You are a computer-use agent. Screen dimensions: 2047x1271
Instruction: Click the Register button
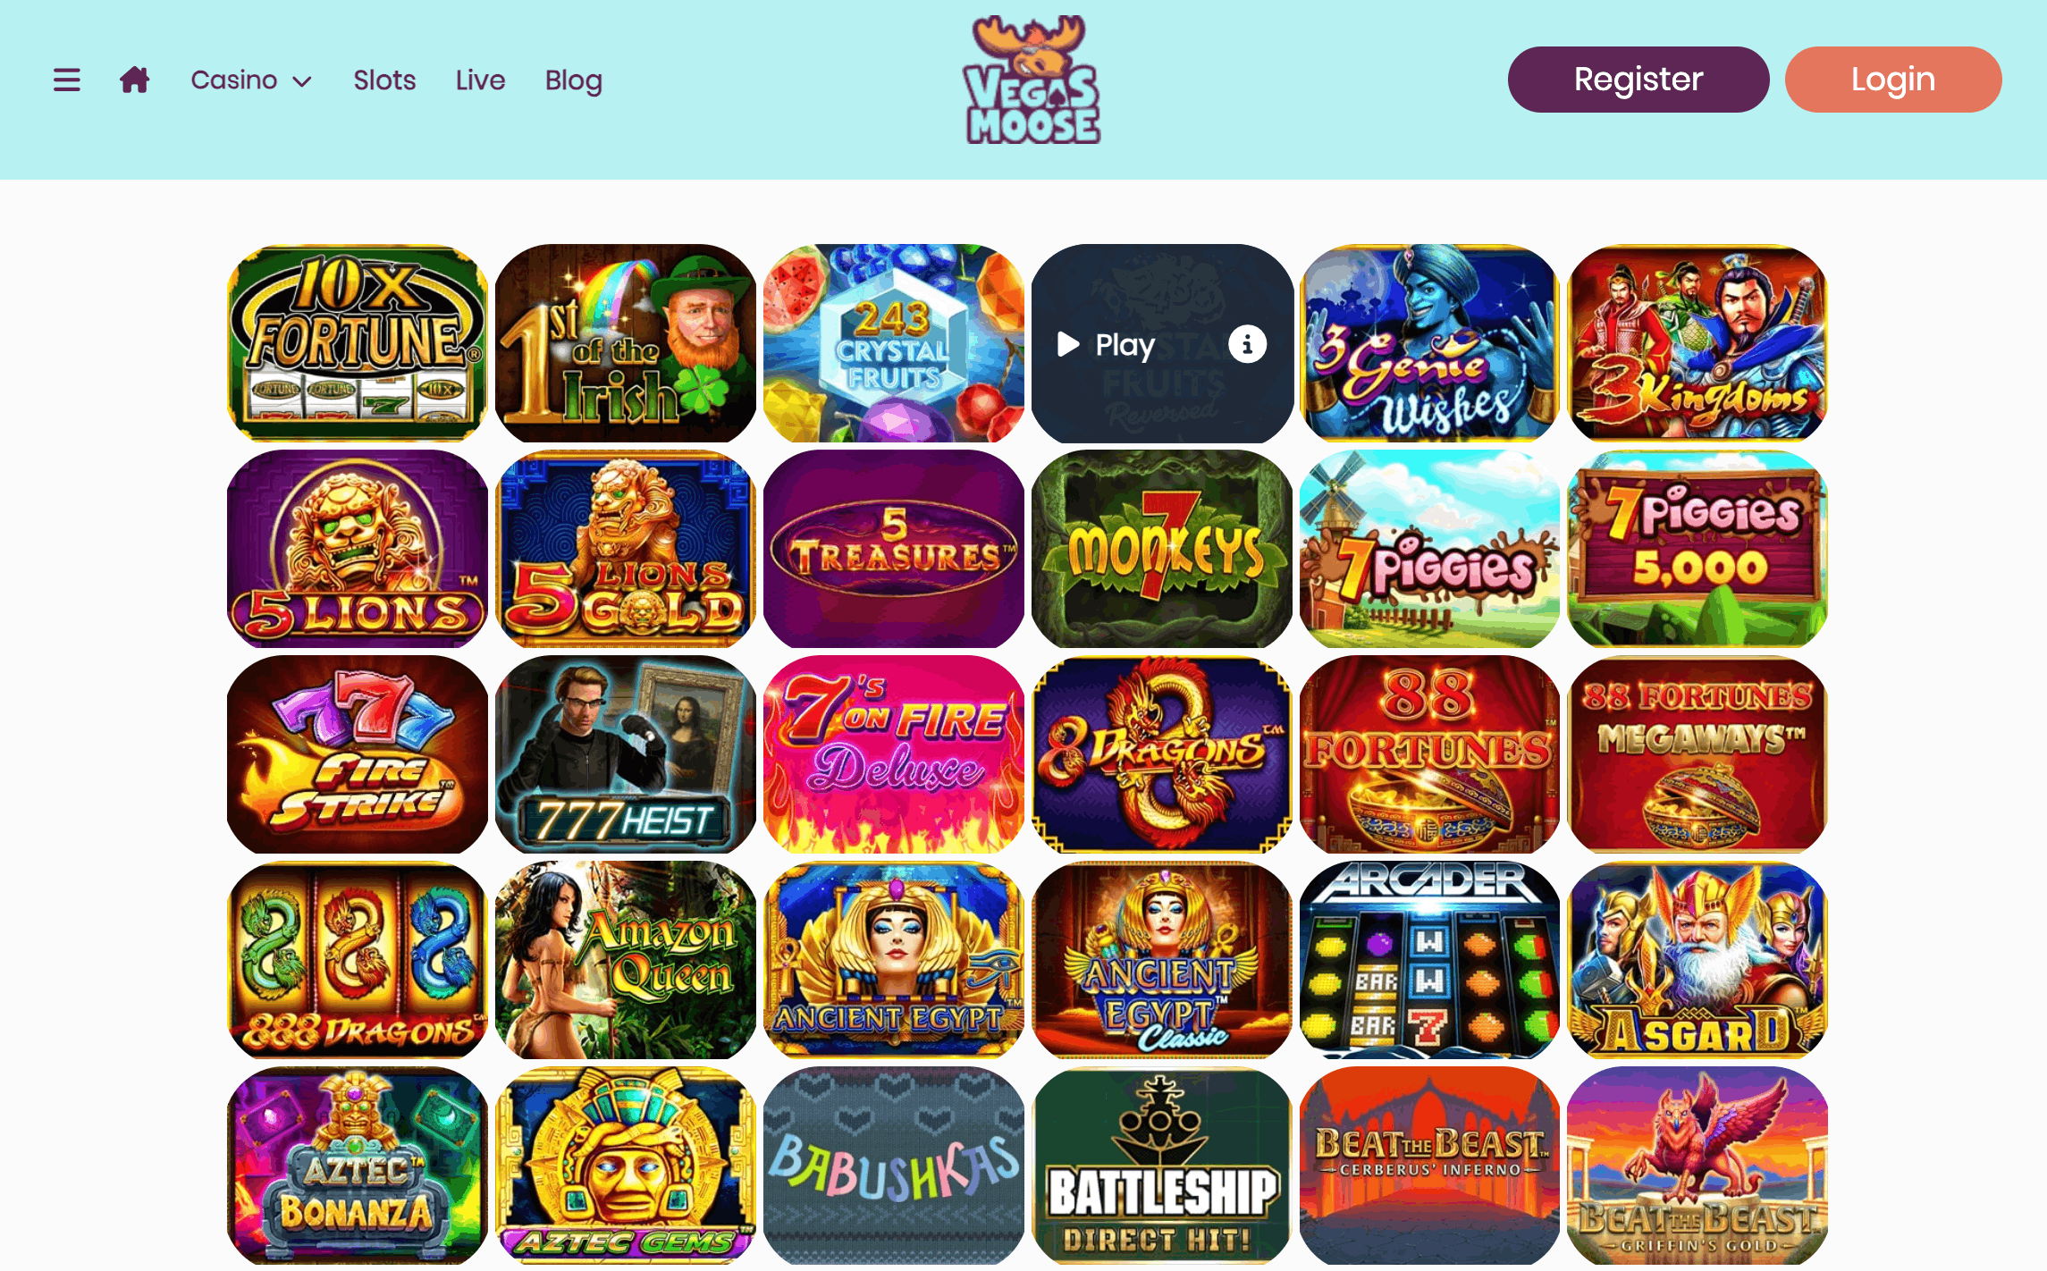(x=1638, y=80)
